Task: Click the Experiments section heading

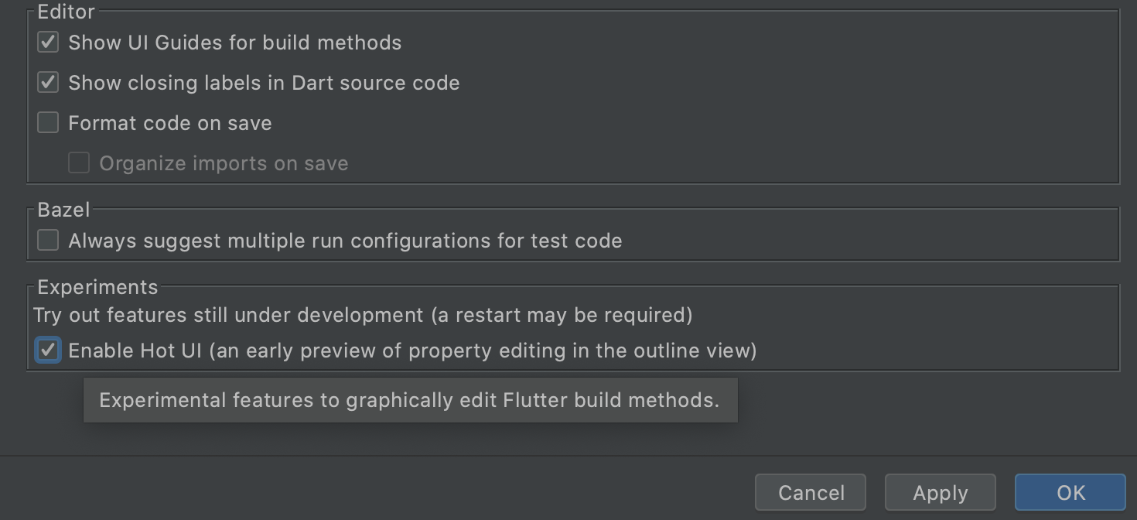Action: click(x=97, y=286)
